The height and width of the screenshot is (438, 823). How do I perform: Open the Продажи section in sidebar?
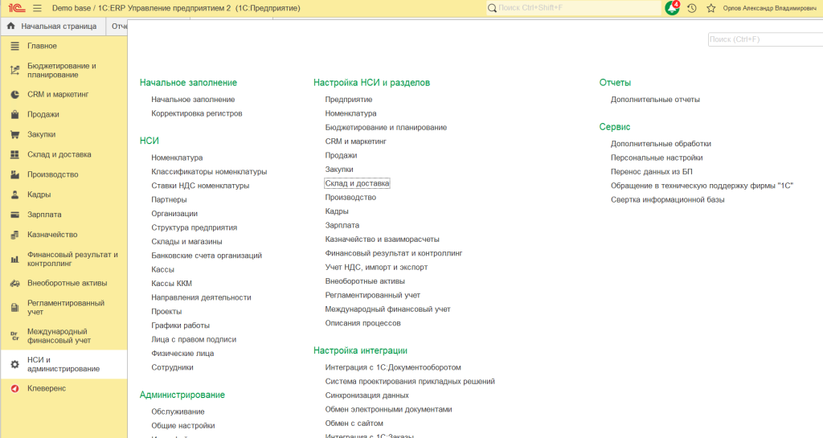coord(43,114)
